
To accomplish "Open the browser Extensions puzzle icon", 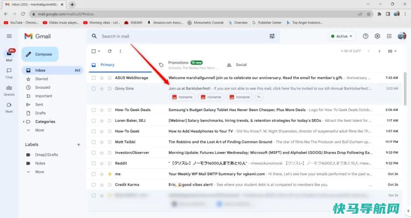I will [x=379, y=14].
